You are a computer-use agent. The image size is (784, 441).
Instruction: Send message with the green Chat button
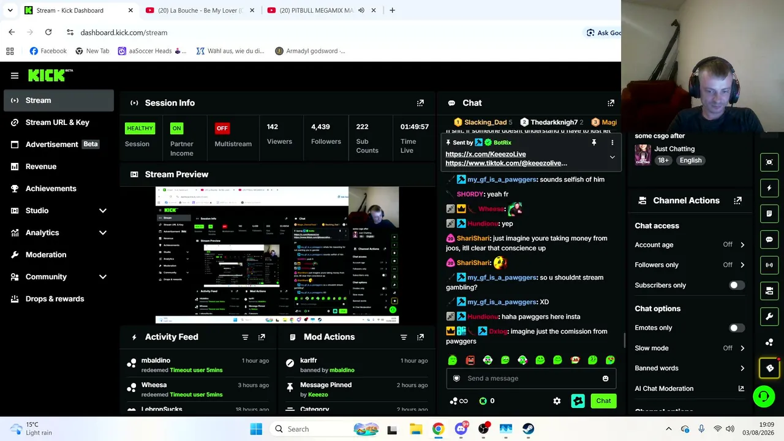coord(603,401)
